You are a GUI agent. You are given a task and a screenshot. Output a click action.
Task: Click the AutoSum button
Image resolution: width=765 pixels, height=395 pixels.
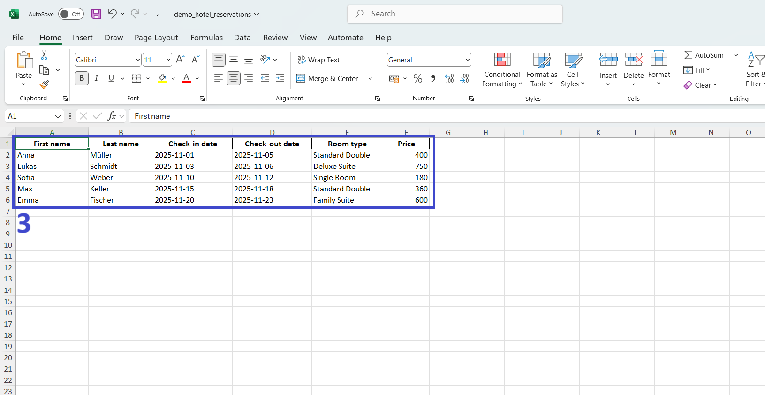coord(704,55)
